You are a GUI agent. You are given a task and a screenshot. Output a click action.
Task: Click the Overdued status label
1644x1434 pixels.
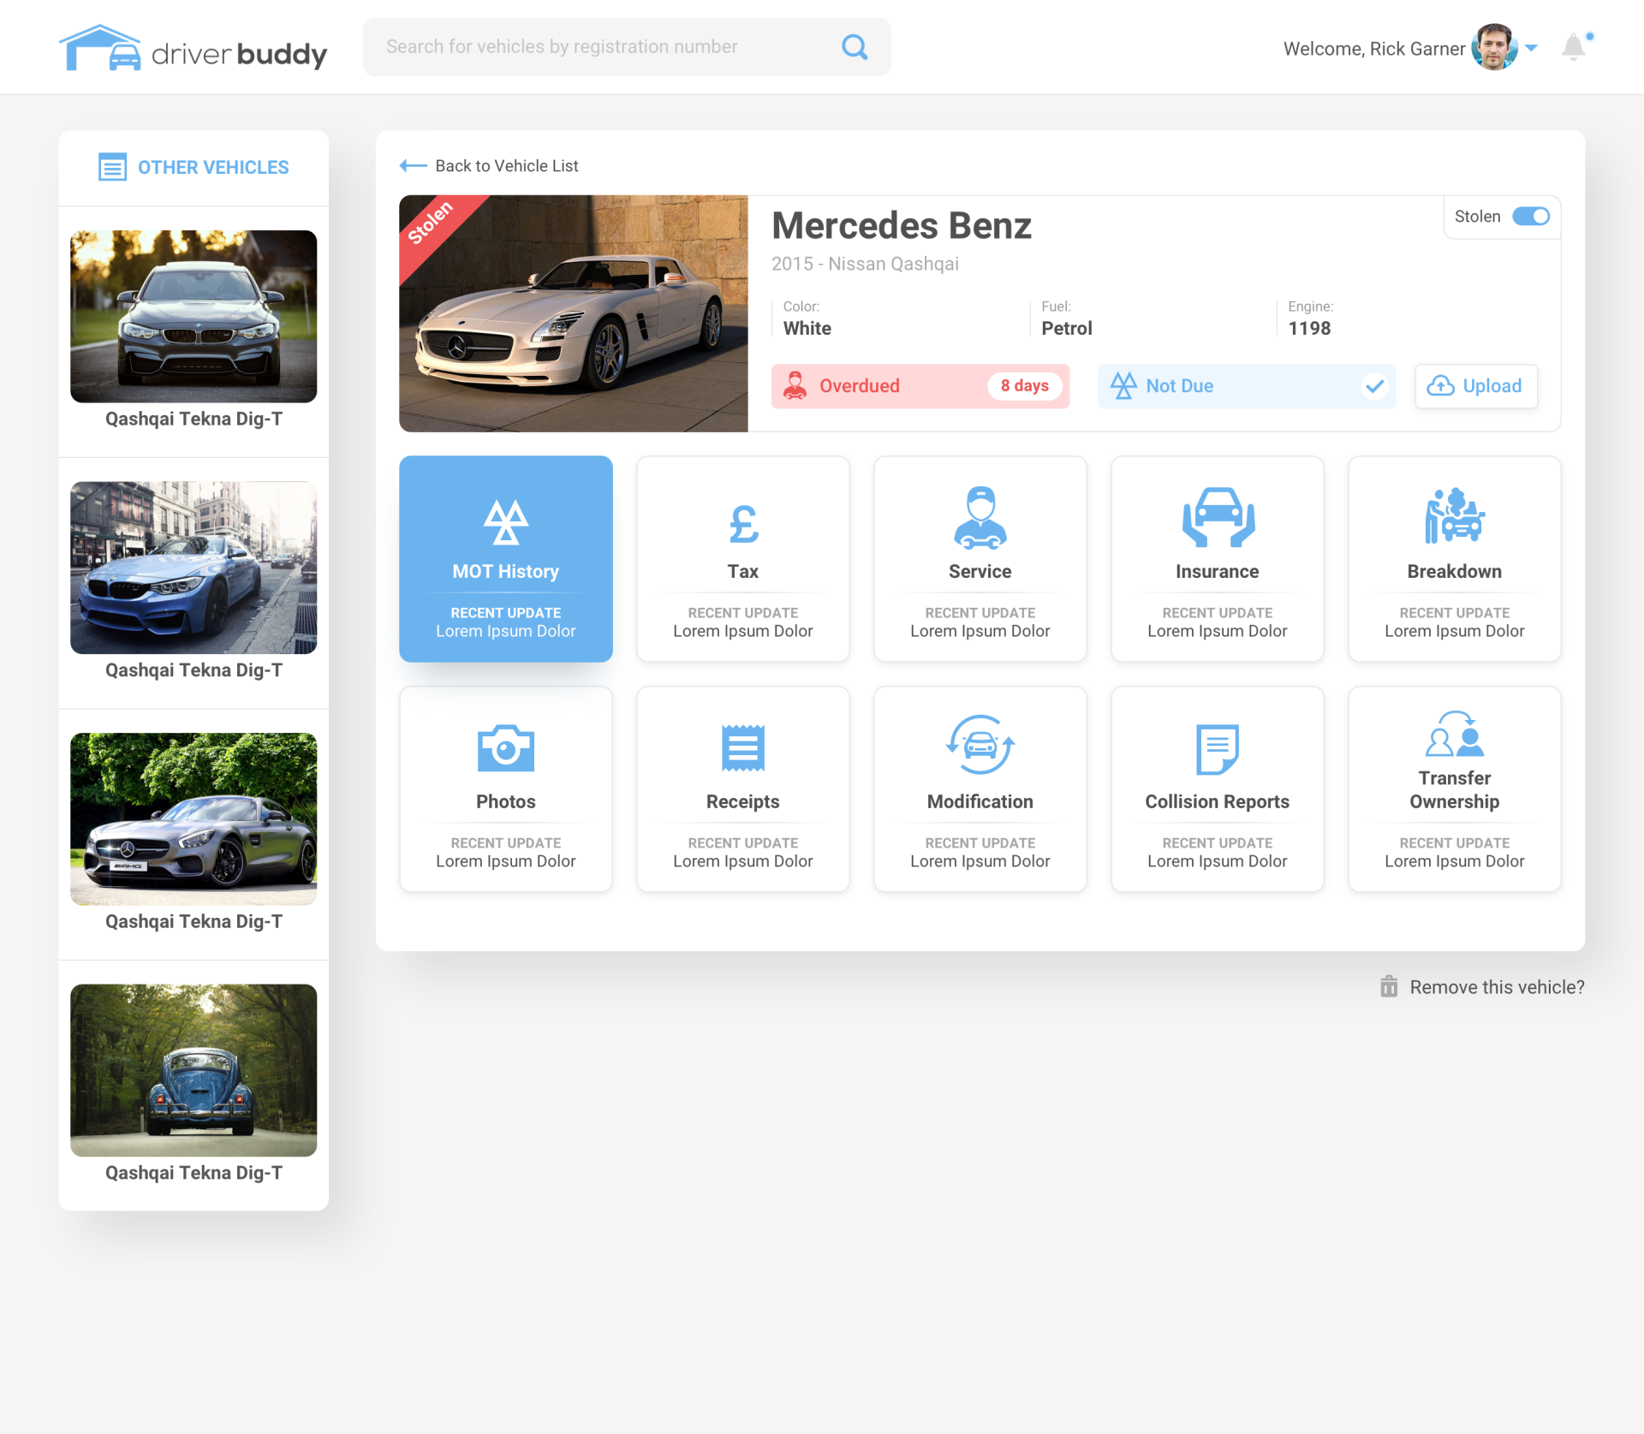click(x=860, y=386)
